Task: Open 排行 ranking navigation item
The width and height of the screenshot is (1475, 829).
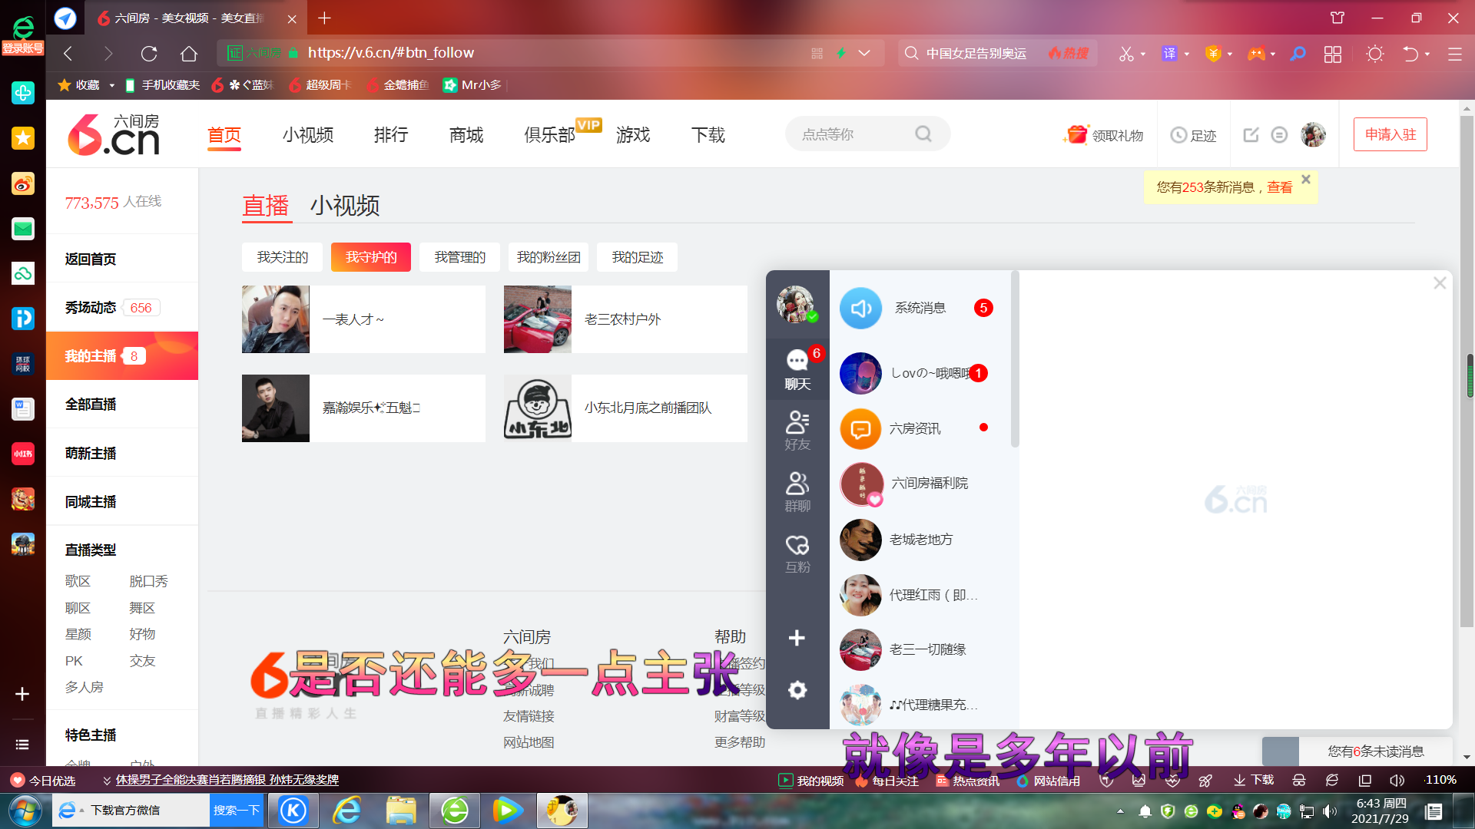Action: (x=391, y=135)
